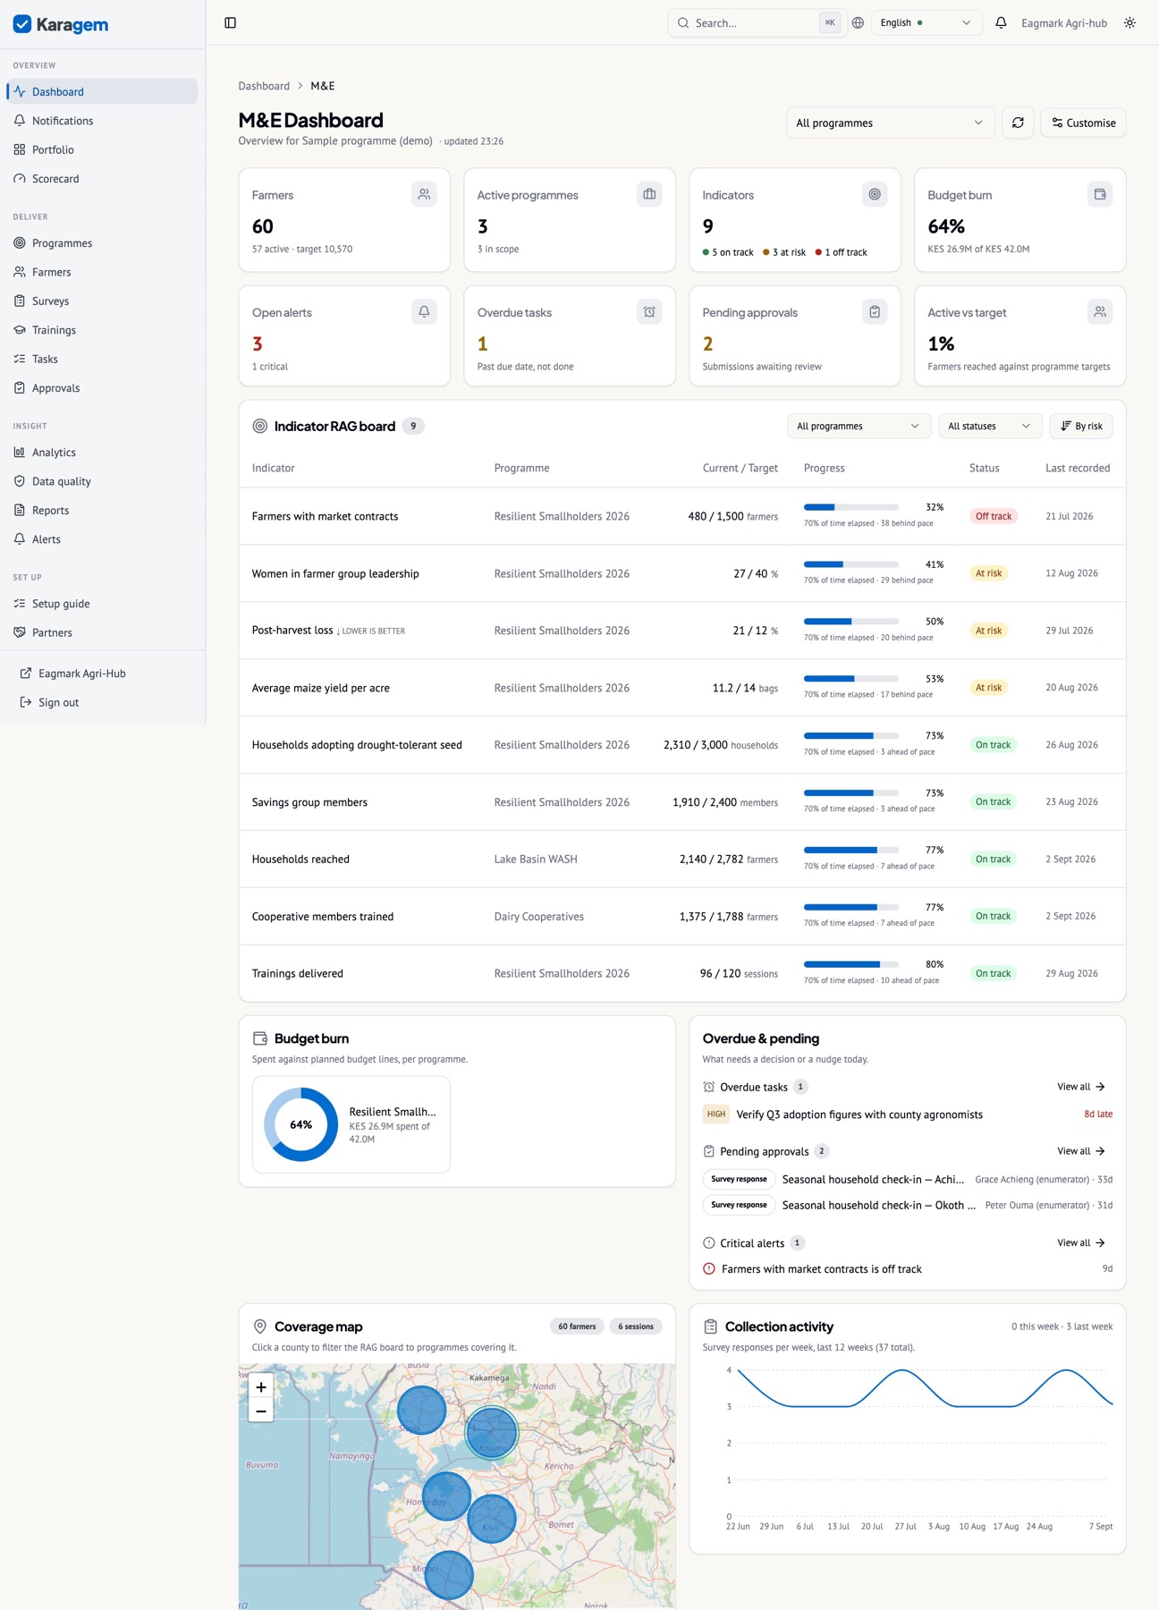The height and width of the screenshot is (1610, 1159).
Task: Open Notifications in the sidebar
Action: [x=102, y=121]
